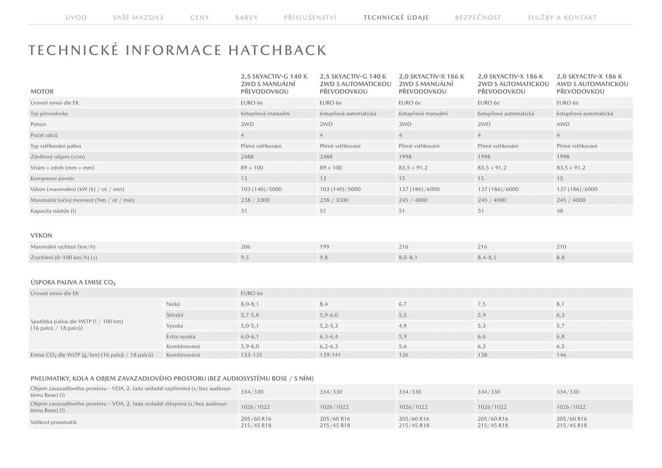Go to the CENY tab
Image resolution: width=662 pixels, height=468 pixels.
(x=200, y=18)
